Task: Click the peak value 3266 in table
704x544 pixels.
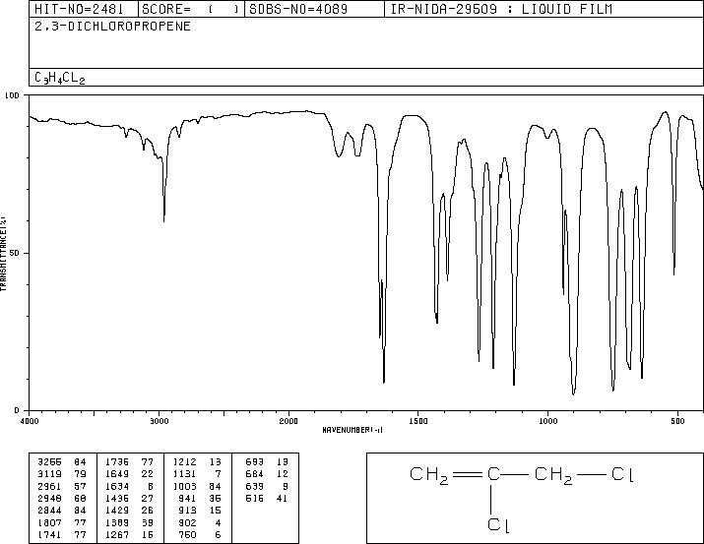Action: point(49,462)
